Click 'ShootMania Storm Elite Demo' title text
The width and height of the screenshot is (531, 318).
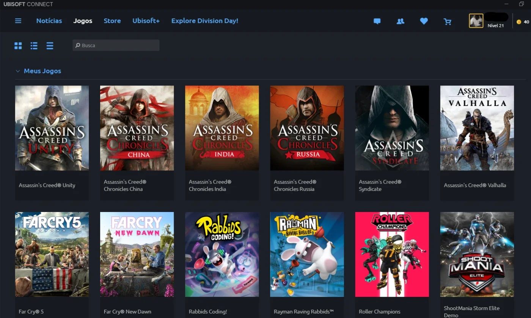pos(471,312)
